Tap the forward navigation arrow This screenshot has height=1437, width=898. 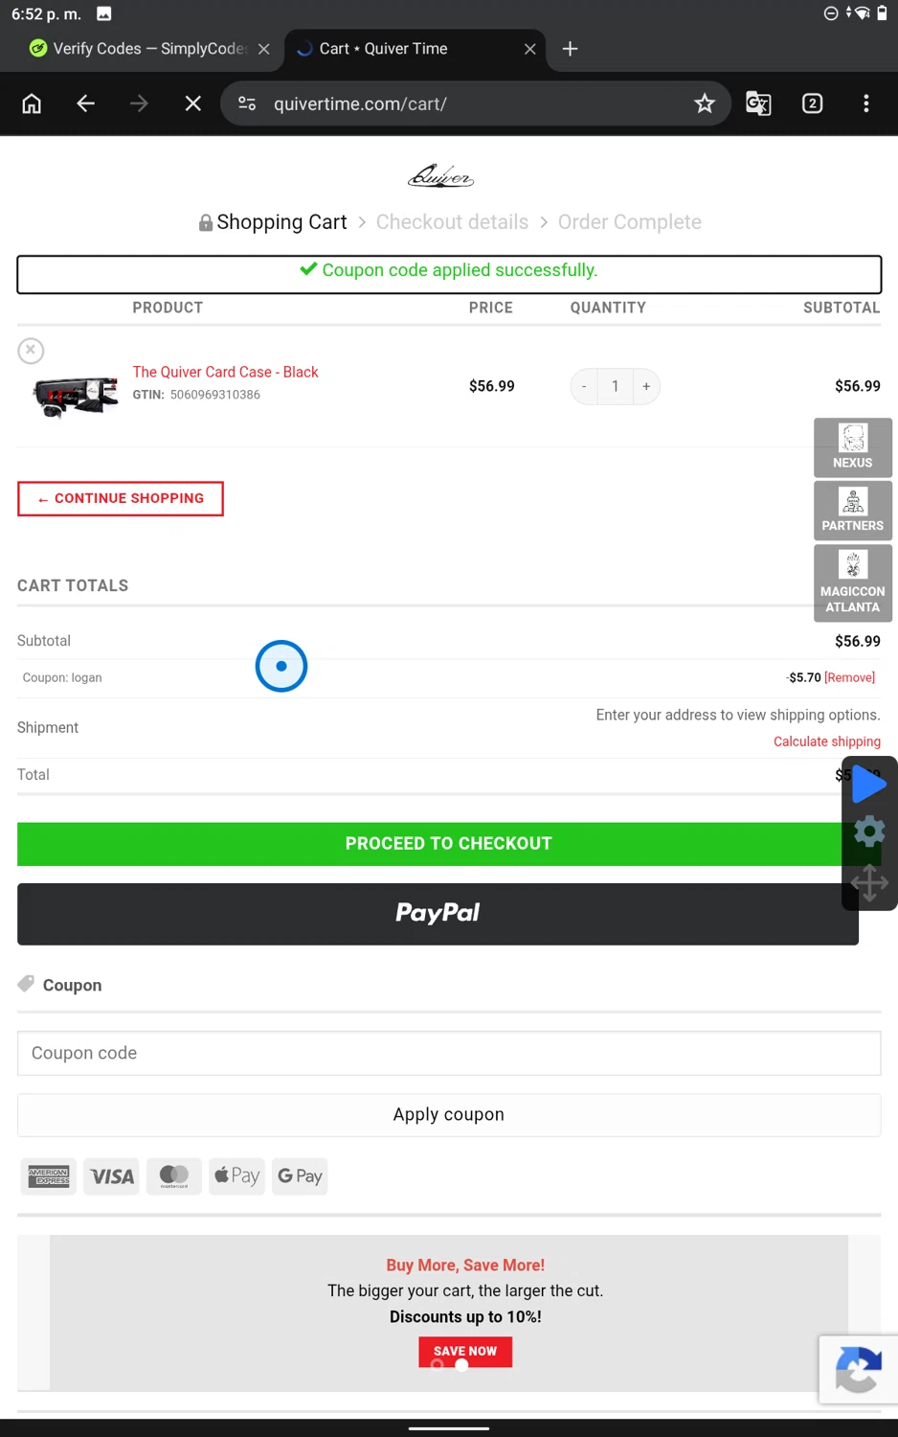(x=139, y=103)
